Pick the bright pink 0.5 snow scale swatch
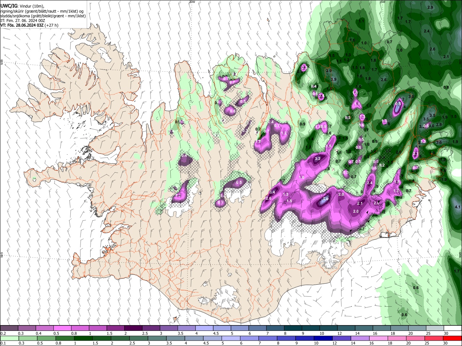The image size is (462, 346). [62, 328]
